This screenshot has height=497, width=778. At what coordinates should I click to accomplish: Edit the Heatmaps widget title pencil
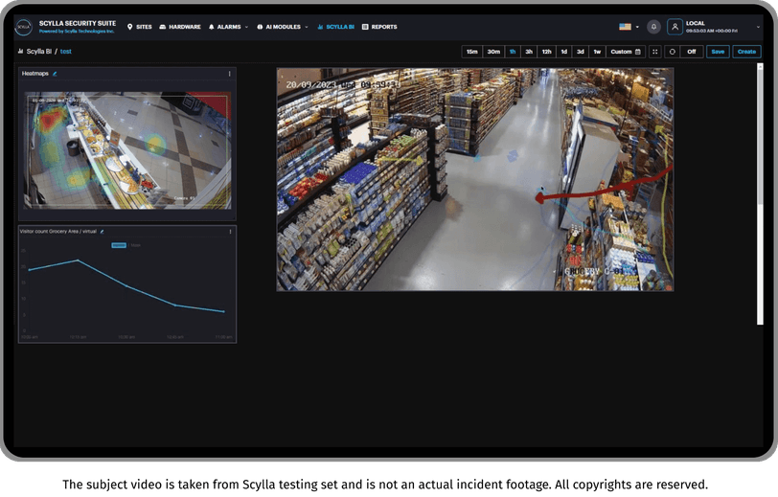55,74
